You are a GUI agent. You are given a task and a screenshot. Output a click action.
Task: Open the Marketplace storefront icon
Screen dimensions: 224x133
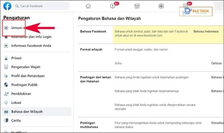137,6
